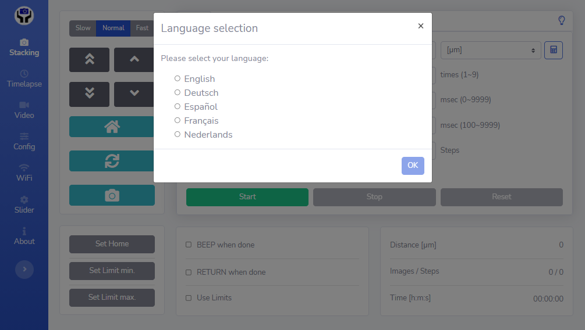Confirm language with OK button
Viewport: 585px width, 330px height.
point(412,166)
